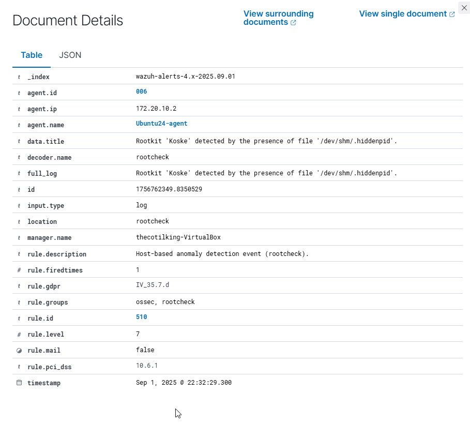Open View single document link
470x423 pixels.
tap(407, 14)
